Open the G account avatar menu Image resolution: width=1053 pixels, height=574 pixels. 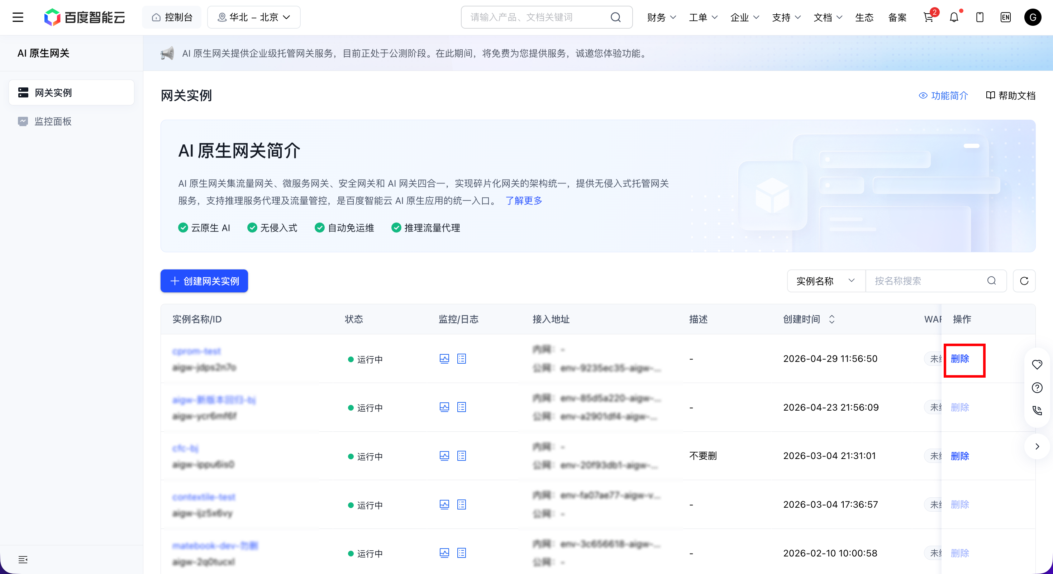tap(1033, 17)
